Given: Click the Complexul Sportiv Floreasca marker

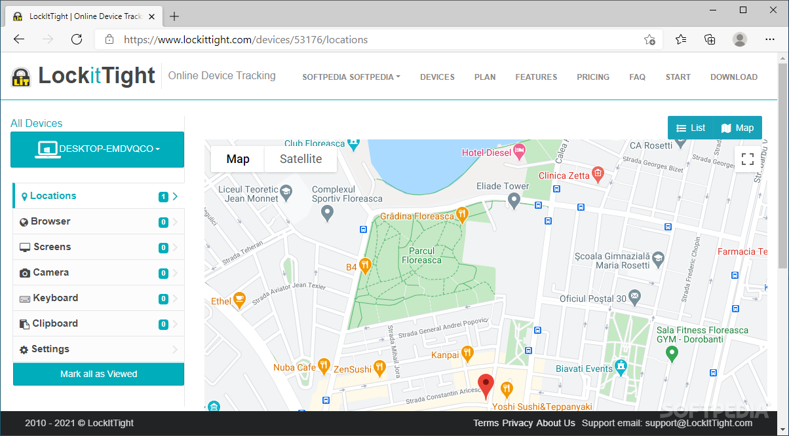Looking at the screenshot, I should pos(328,213).
